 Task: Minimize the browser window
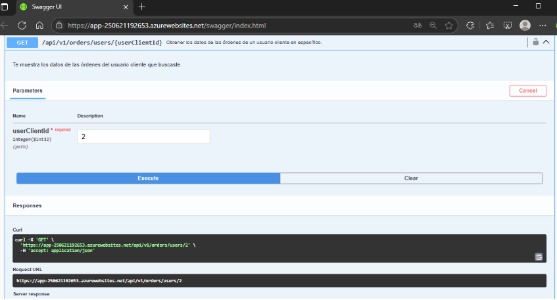[x=516, y=6]
